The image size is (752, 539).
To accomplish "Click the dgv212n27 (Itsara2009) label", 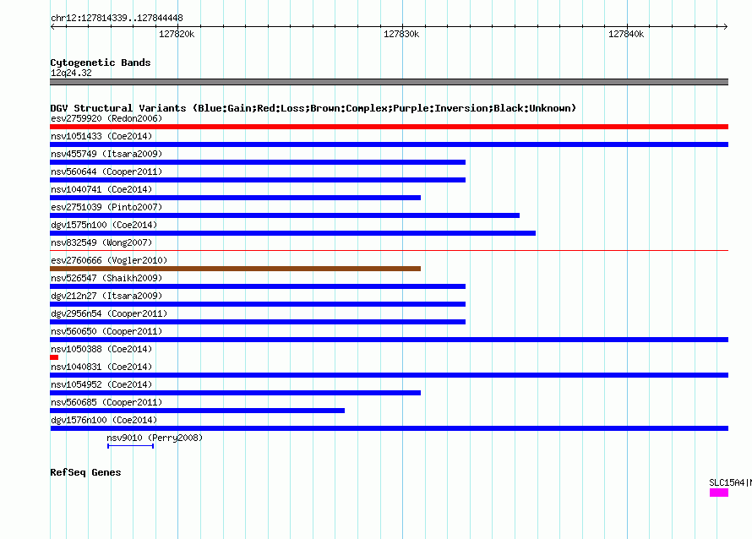I will click(106, 296).
